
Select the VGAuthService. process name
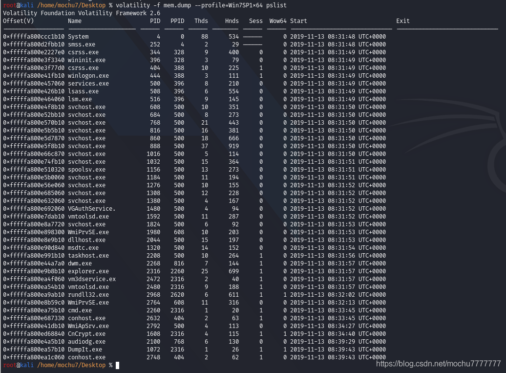pos(92,209)
